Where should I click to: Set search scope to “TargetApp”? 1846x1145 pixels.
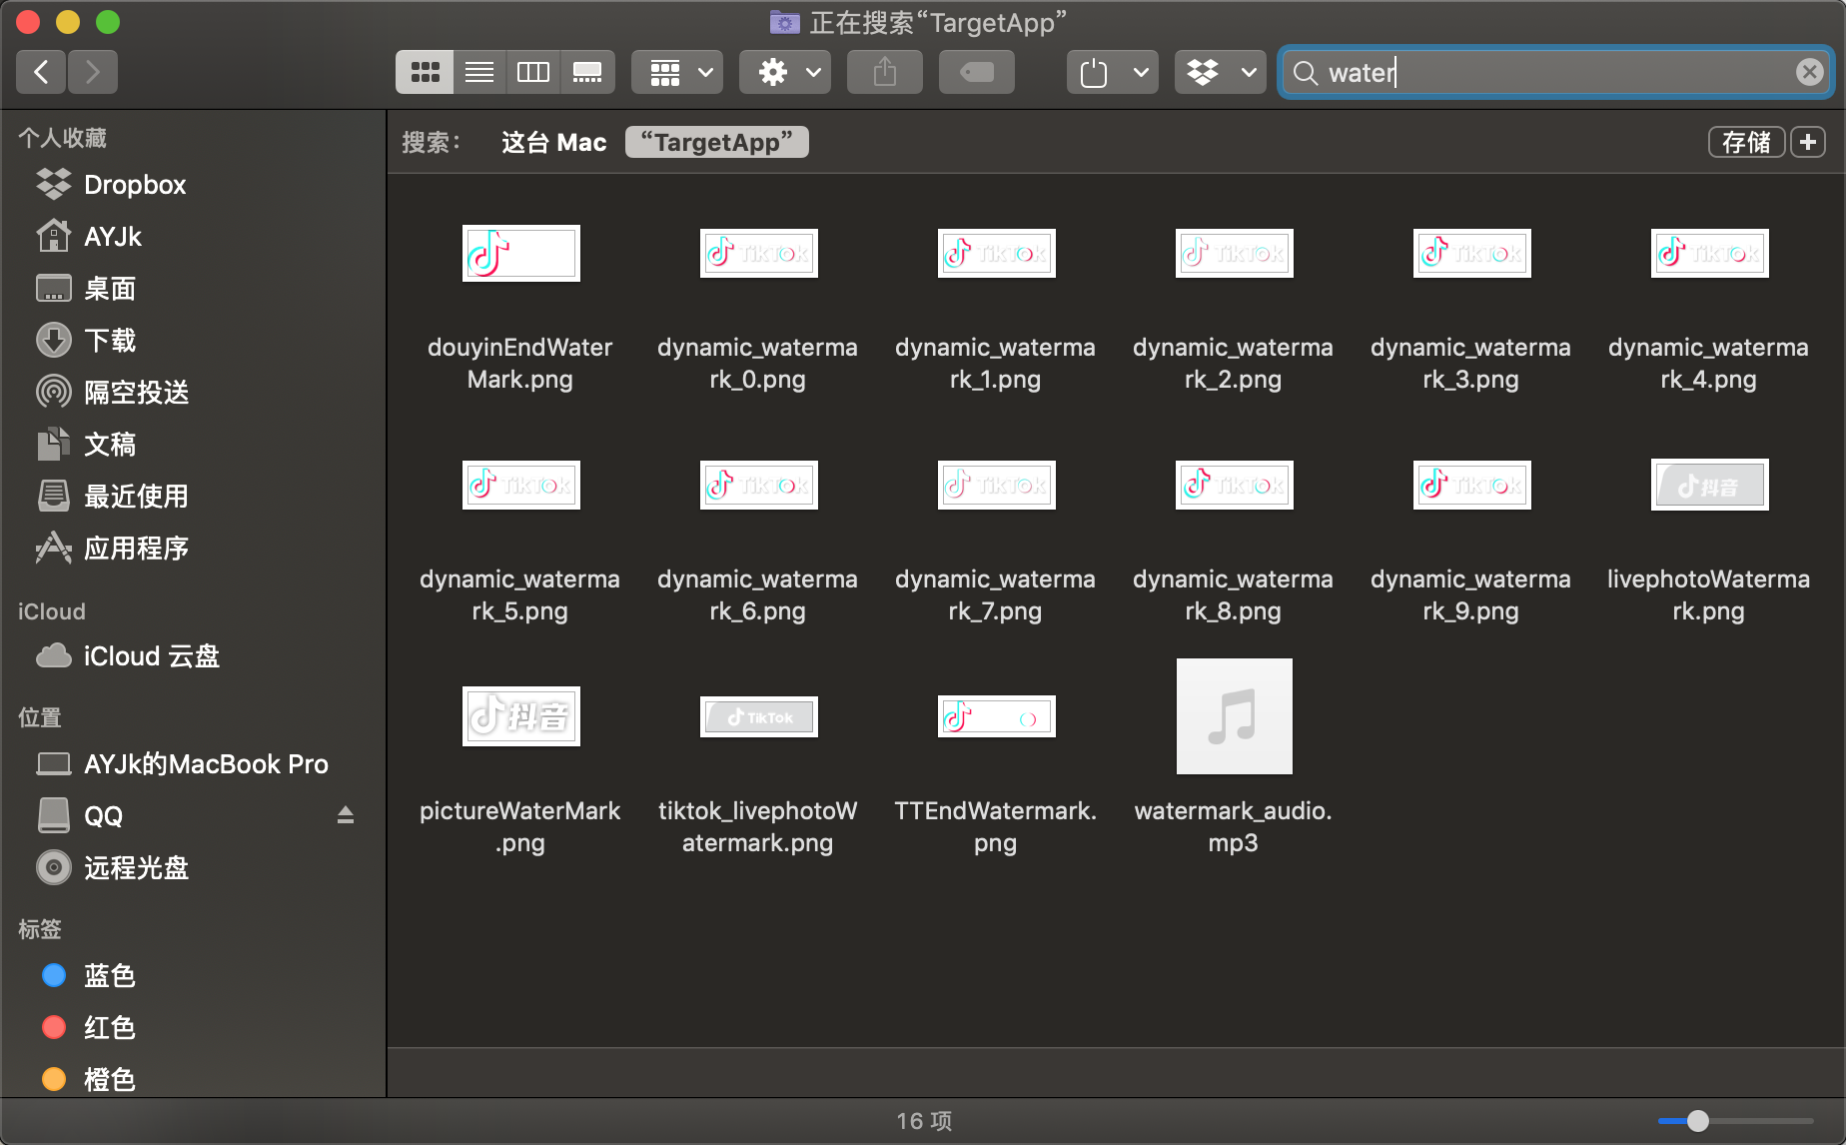(717, 142)
